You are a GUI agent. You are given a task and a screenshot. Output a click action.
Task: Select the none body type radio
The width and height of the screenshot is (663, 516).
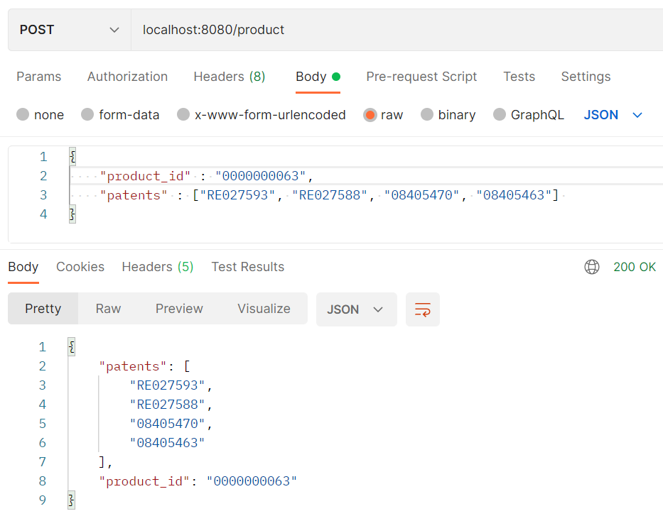[23, 114]
